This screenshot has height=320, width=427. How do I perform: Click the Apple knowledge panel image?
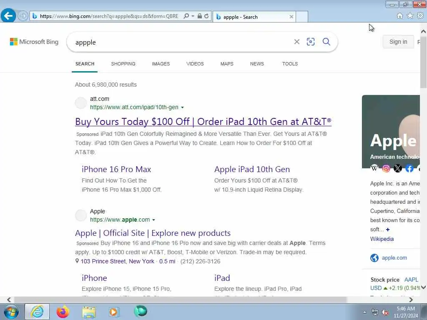(391, 131)
